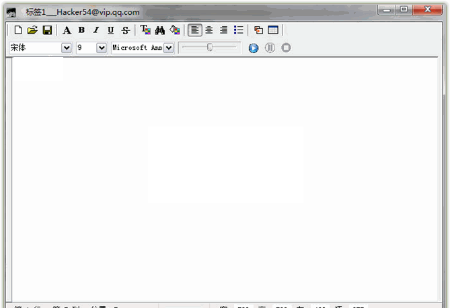Toggle bold formatting
This screenshot has height=308, width=450.
[81, 30]
